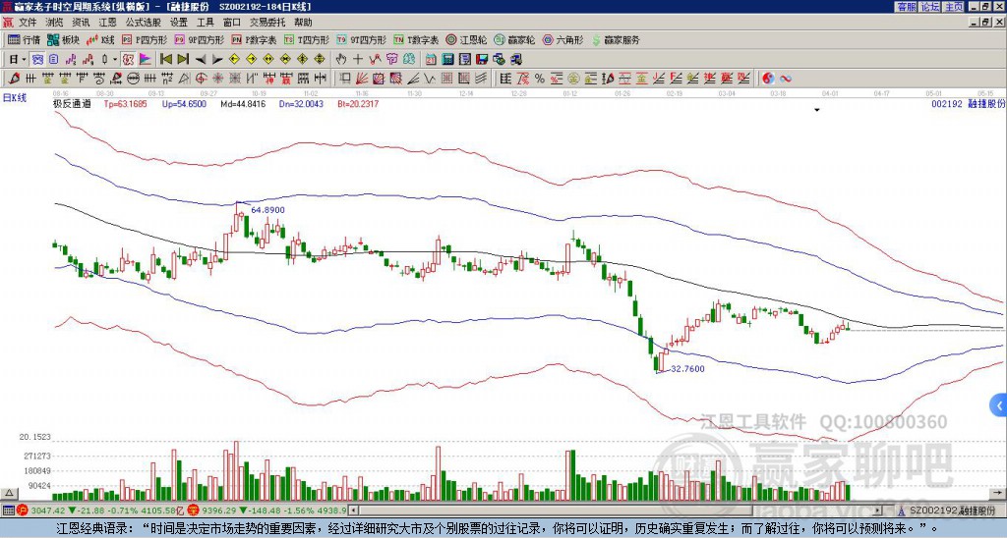1007x538 pixels.
Task: Click the triangle button above status bar
Action: (x=8, y=493)
